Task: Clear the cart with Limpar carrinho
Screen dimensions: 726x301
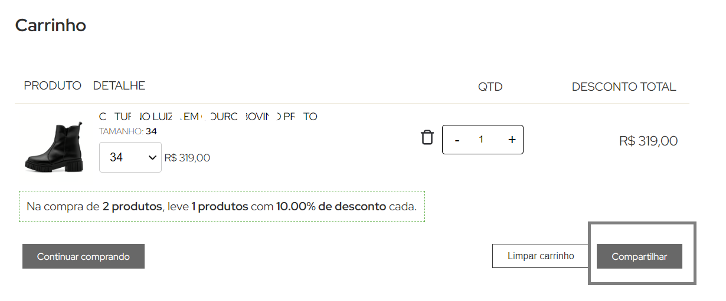Action: pos(541,256)
